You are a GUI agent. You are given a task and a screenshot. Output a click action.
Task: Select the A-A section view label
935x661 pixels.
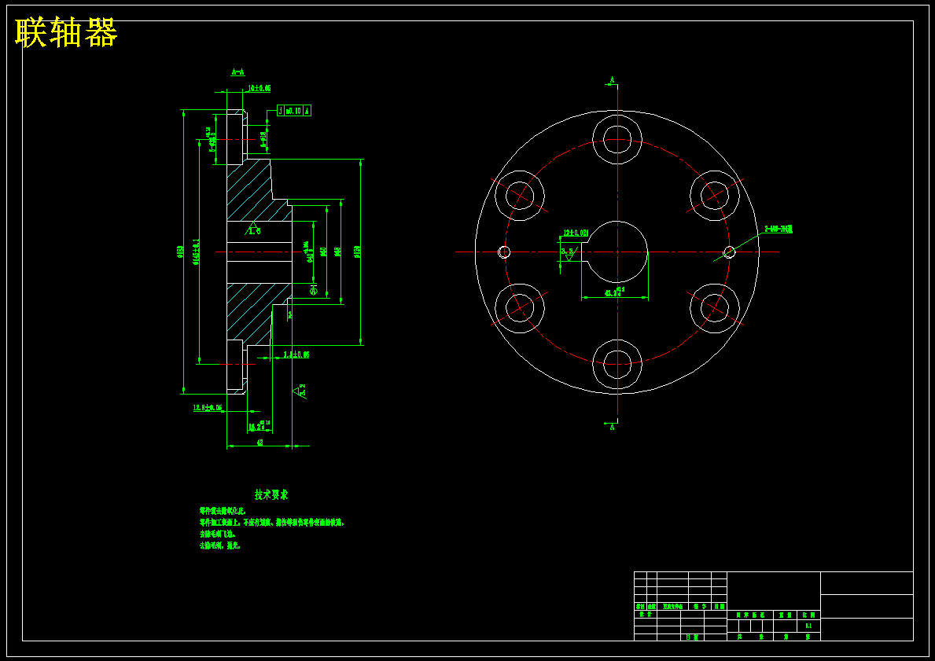point(238,72)
